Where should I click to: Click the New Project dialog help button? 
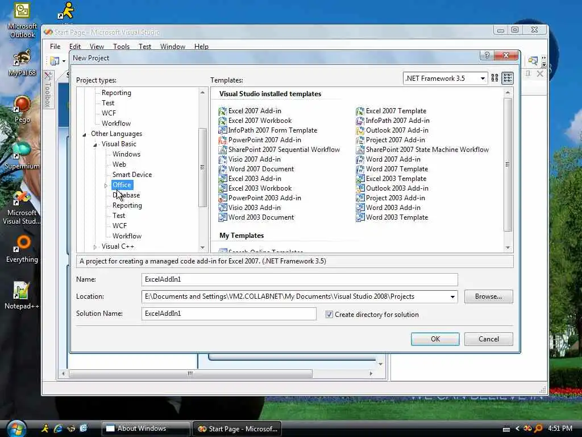487,55
